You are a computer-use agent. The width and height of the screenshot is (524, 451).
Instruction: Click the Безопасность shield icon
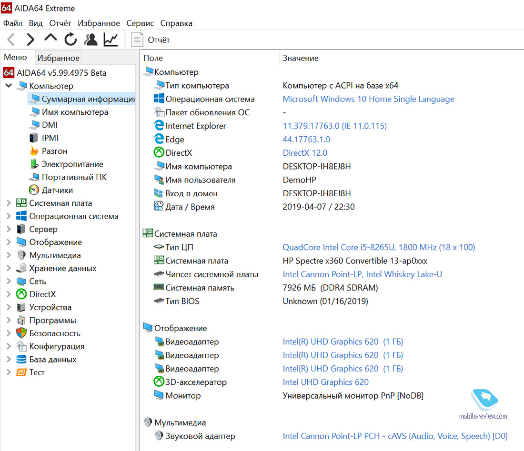click(21, 333)
